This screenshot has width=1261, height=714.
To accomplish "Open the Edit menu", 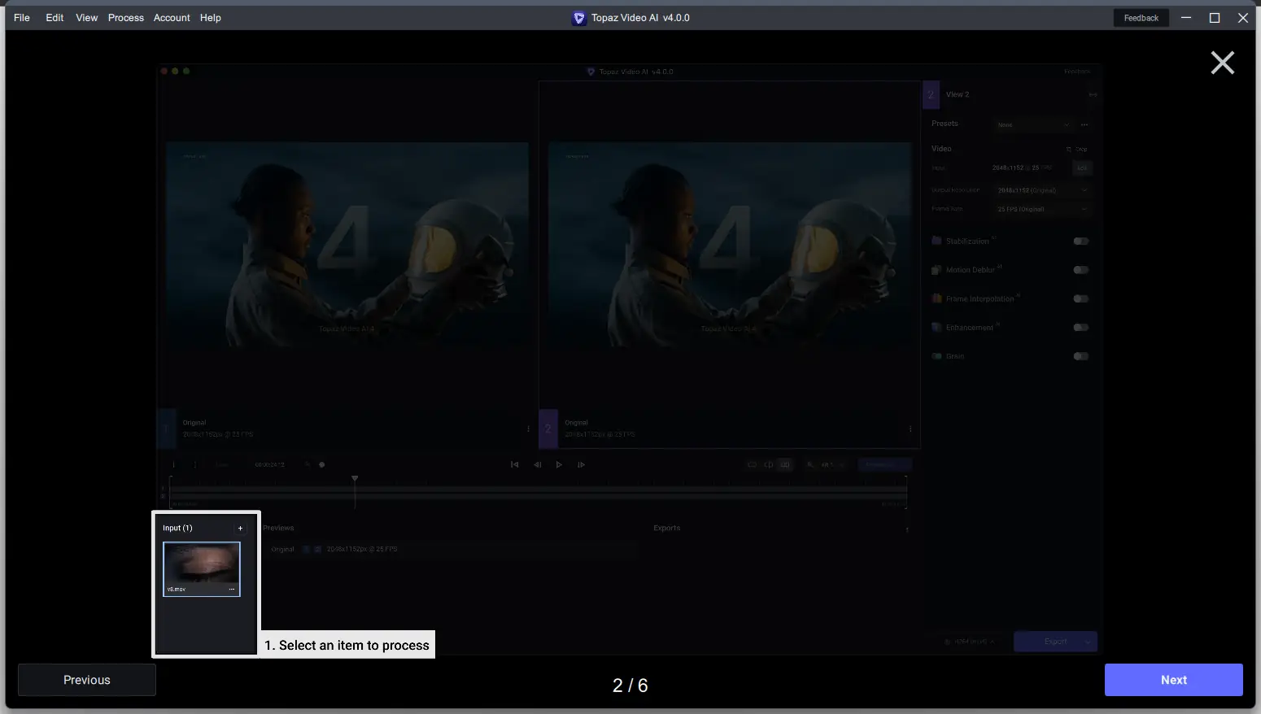I will (55, 18).
